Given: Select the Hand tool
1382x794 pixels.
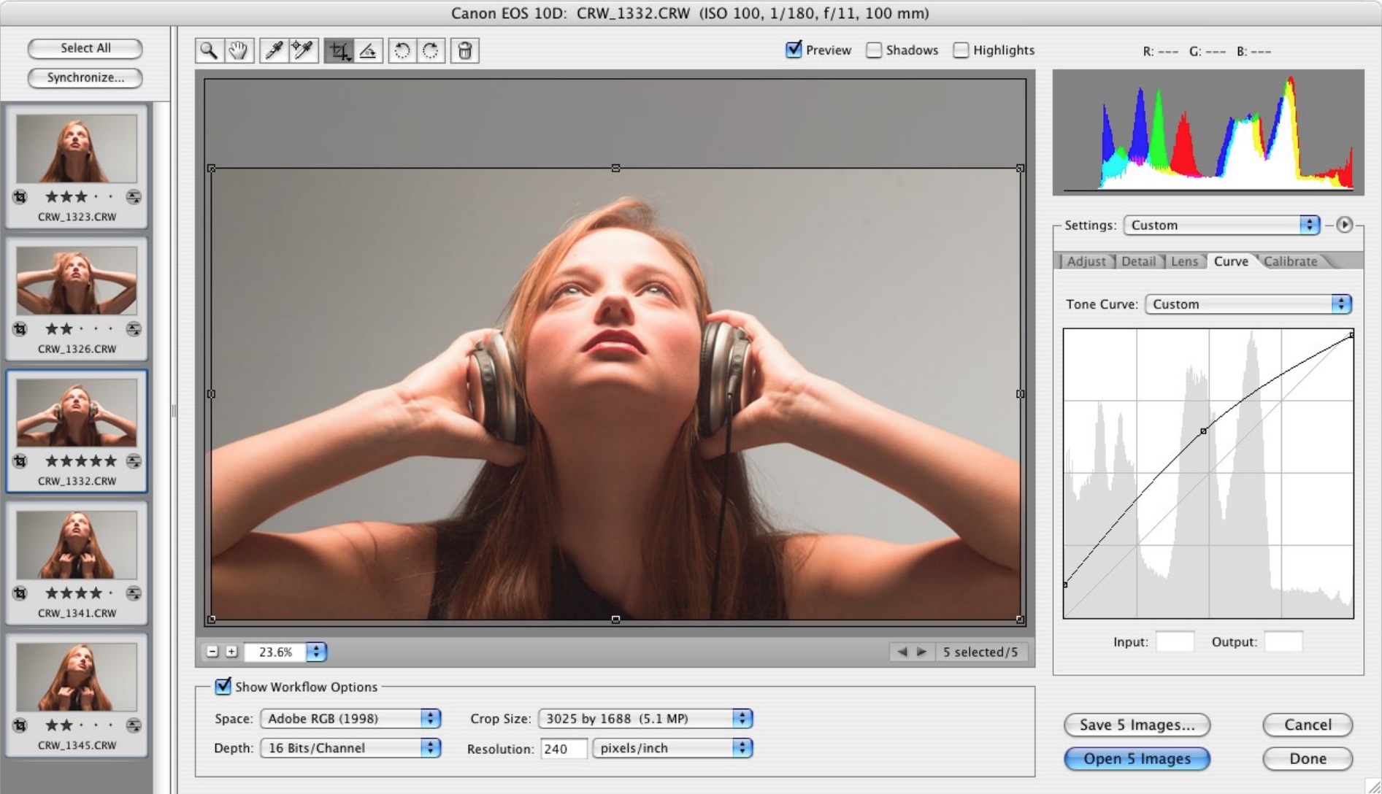Looking at the screenshot, I should (x=239, y=50).
